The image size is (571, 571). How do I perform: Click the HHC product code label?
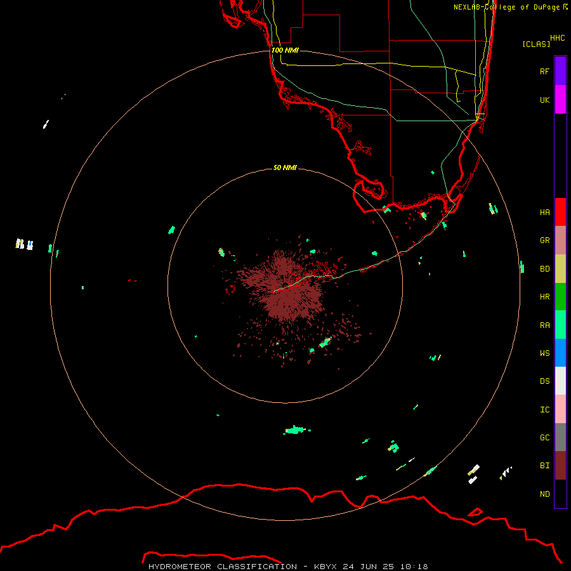click(x=558, y=38)
